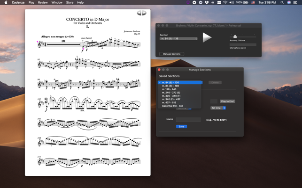The image size is (302, 188).
Task: Open Wi-Fi status menu
Action: (225, 2)
